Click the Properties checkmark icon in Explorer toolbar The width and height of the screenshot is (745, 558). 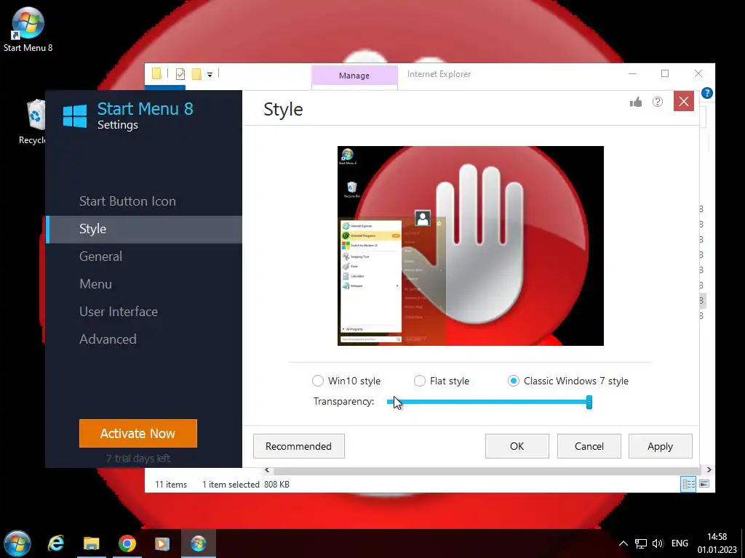tap(180, 74)
